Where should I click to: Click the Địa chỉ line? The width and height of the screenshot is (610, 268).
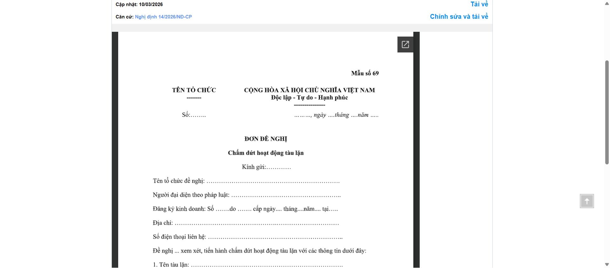pyautogui.click(x=246, y=223)
